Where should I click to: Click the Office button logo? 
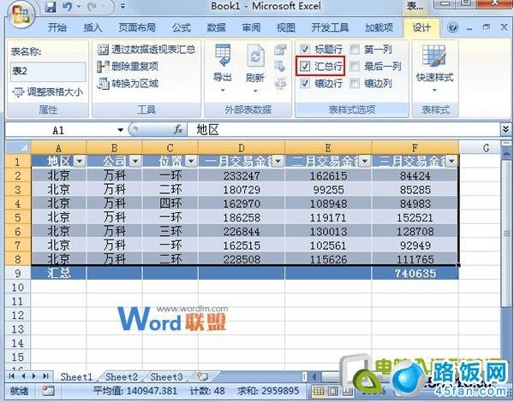coord(21,15)
